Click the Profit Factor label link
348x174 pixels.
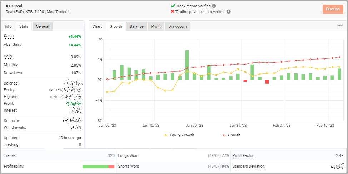click(x=243, y=156)
